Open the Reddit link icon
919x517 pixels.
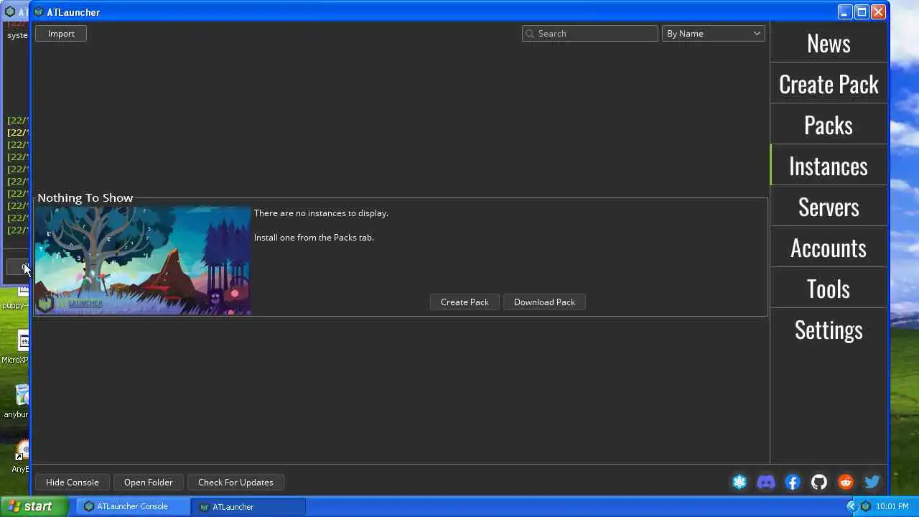(x=846, y=483)
